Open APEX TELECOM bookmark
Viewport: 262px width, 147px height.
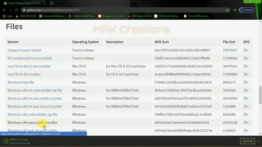point(26,16)
